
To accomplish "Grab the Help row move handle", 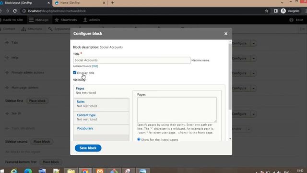I will tap(7, 58).
